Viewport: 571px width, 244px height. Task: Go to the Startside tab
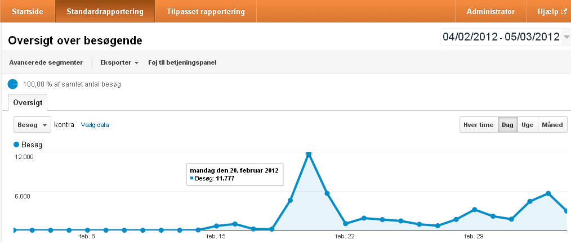point(27,11)
